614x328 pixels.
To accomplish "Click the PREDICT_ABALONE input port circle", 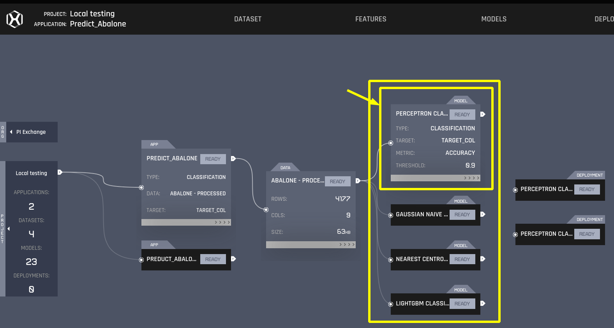I will (x=141, y=188).
